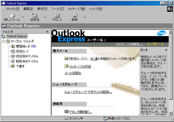Click the メールを読む link
The image size is (174, 122).
pos(73,73)
